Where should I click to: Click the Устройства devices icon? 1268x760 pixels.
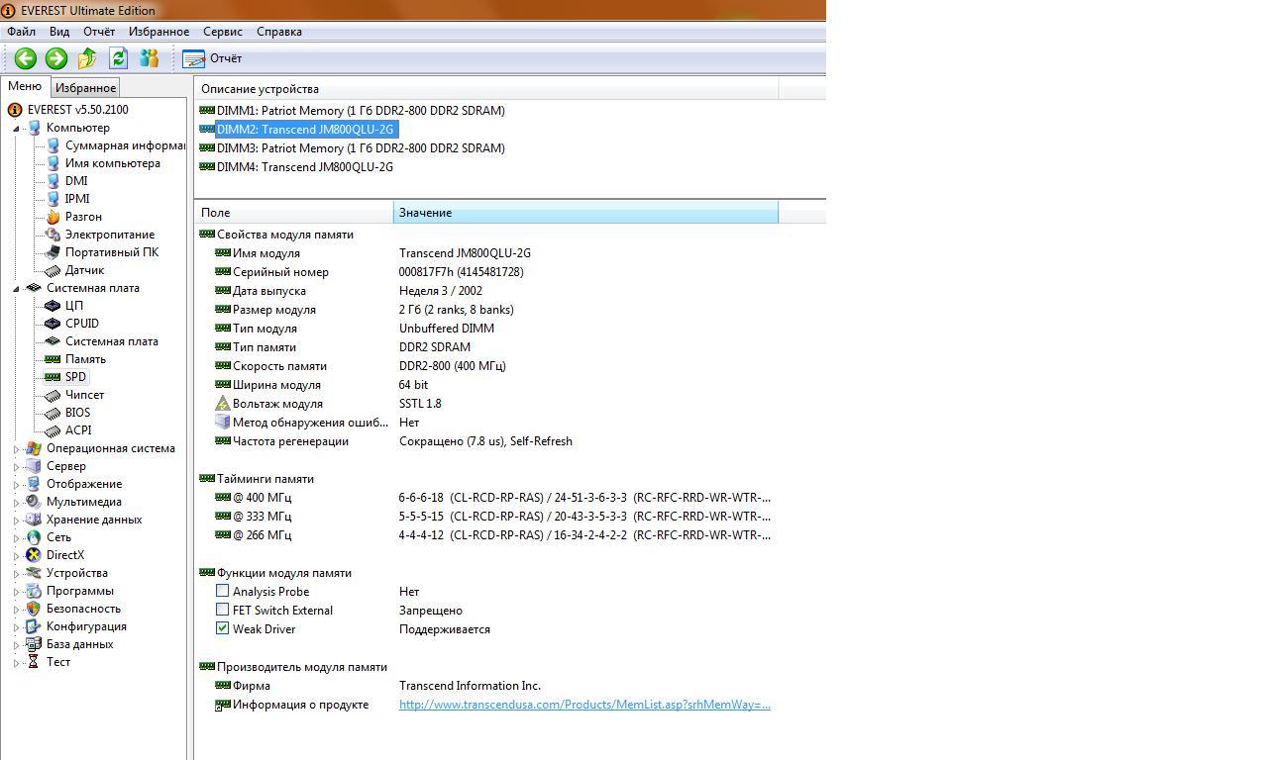tap(34, 573)
